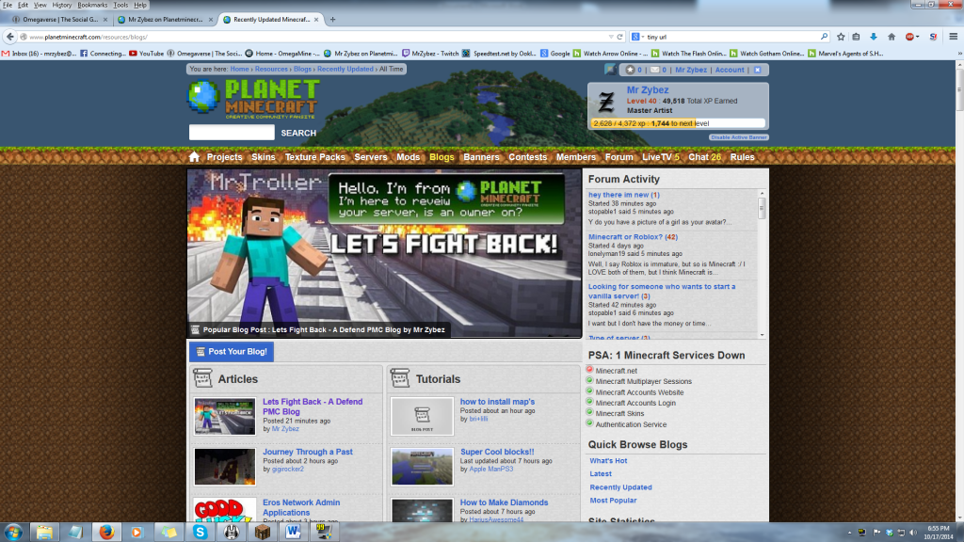Image resolution: width=964 pixels, height=542 pixels.
Task: Click the SI extension toolbar icon
Action: (x=933, y=37)
